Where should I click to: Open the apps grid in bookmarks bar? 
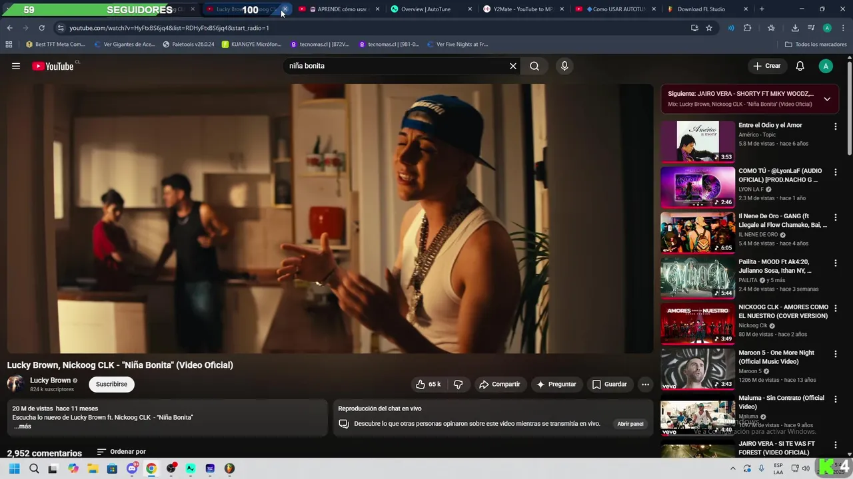pos(9,45)
